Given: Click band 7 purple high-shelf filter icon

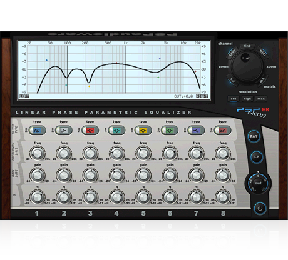Looking at the screenshot, I should (196, 131).
